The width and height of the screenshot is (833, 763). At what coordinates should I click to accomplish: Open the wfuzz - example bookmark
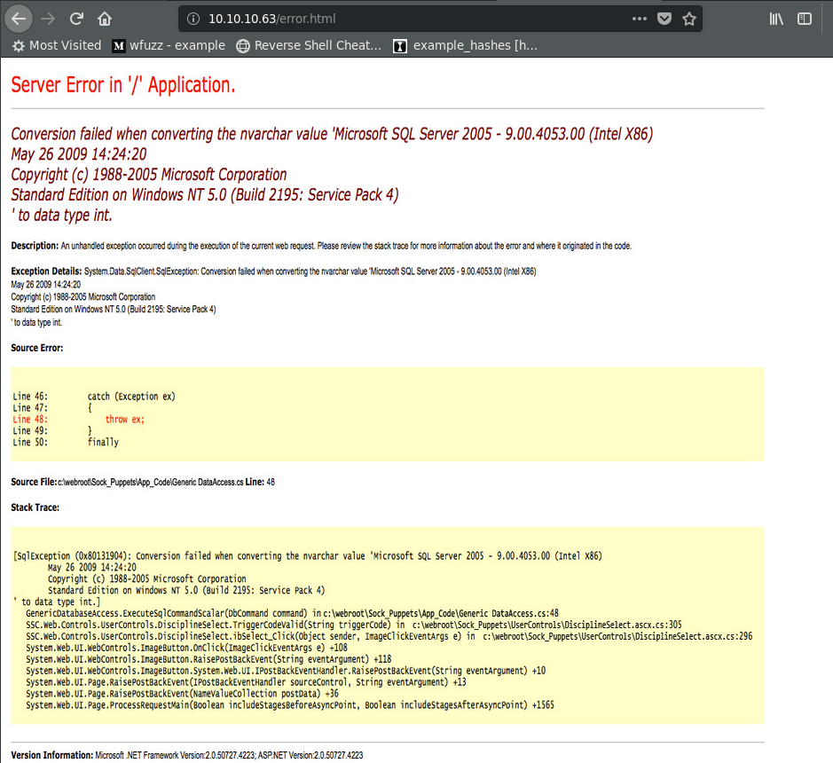[169, 45]
